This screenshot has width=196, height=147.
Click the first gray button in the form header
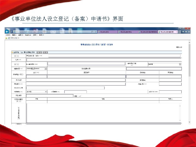39,52
